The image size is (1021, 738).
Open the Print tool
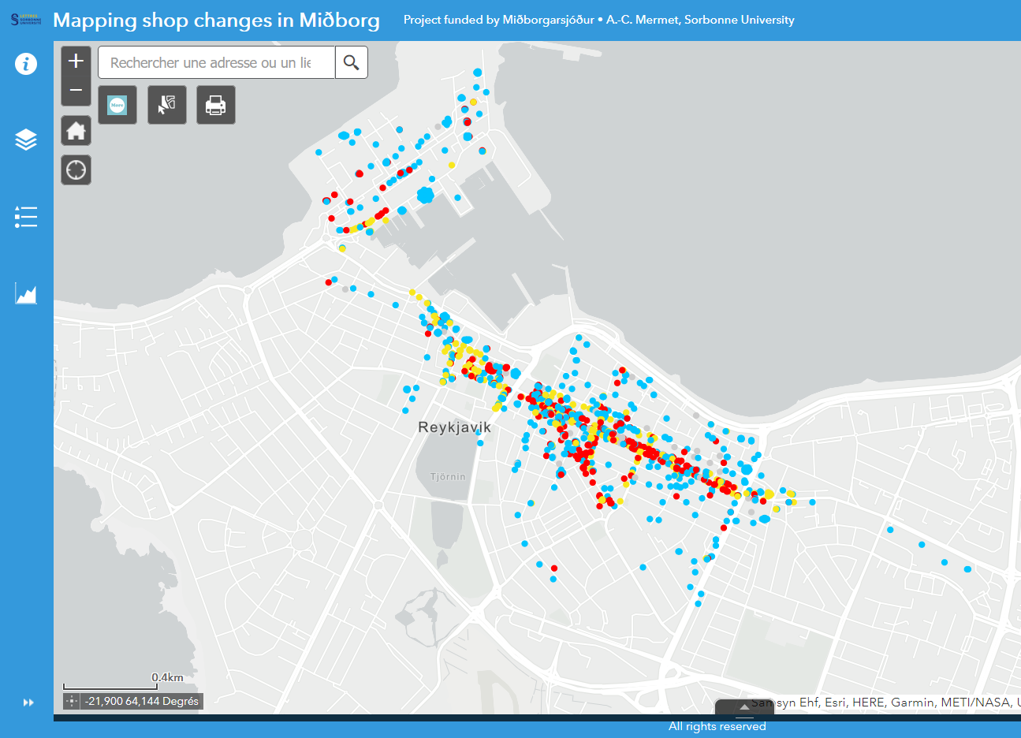tap(215, 104)
